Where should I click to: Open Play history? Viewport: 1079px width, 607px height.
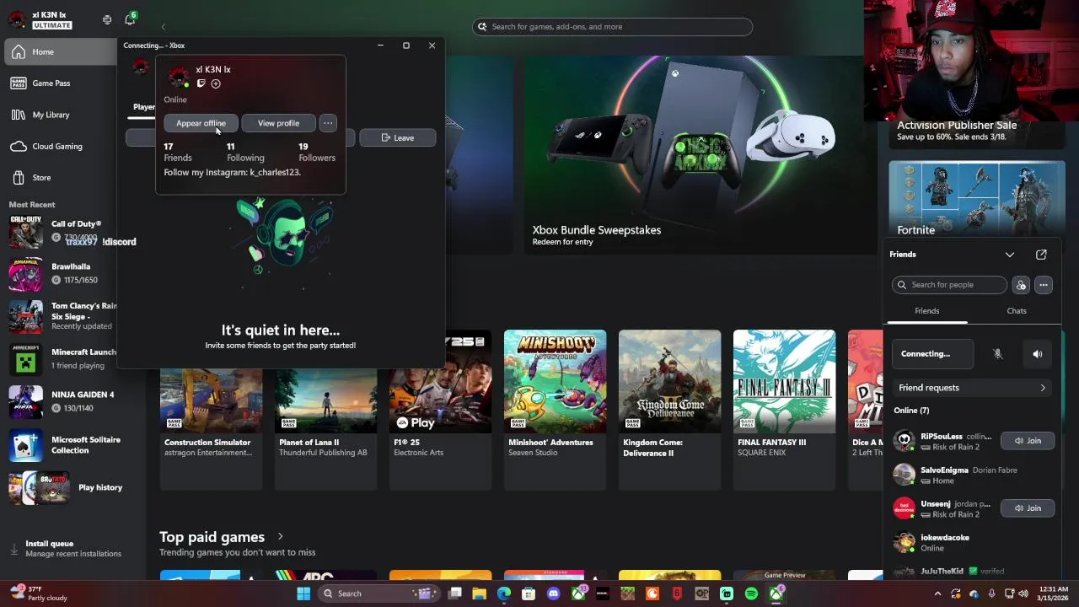coord(67,487)
